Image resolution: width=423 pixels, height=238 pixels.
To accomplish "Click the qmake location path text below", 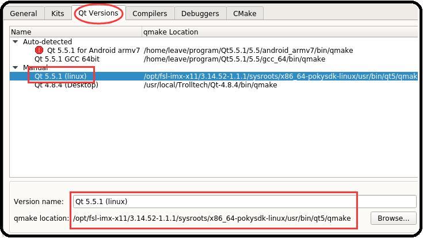I will pyautogui.click(x=212, y=218).
